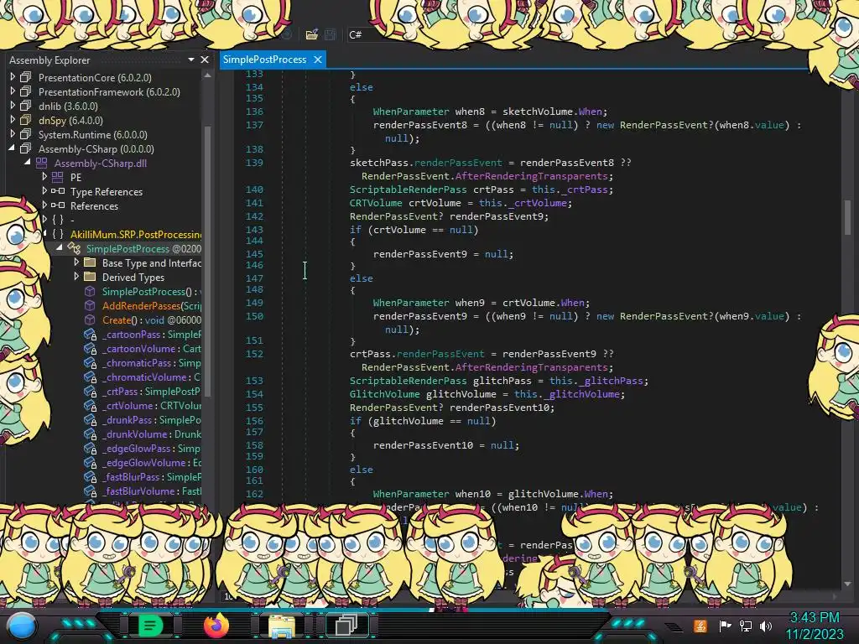Image resolution: width=859 pixels, height=644 pixels.
Task: Expand the References node
Action: [x=44, y=205]
